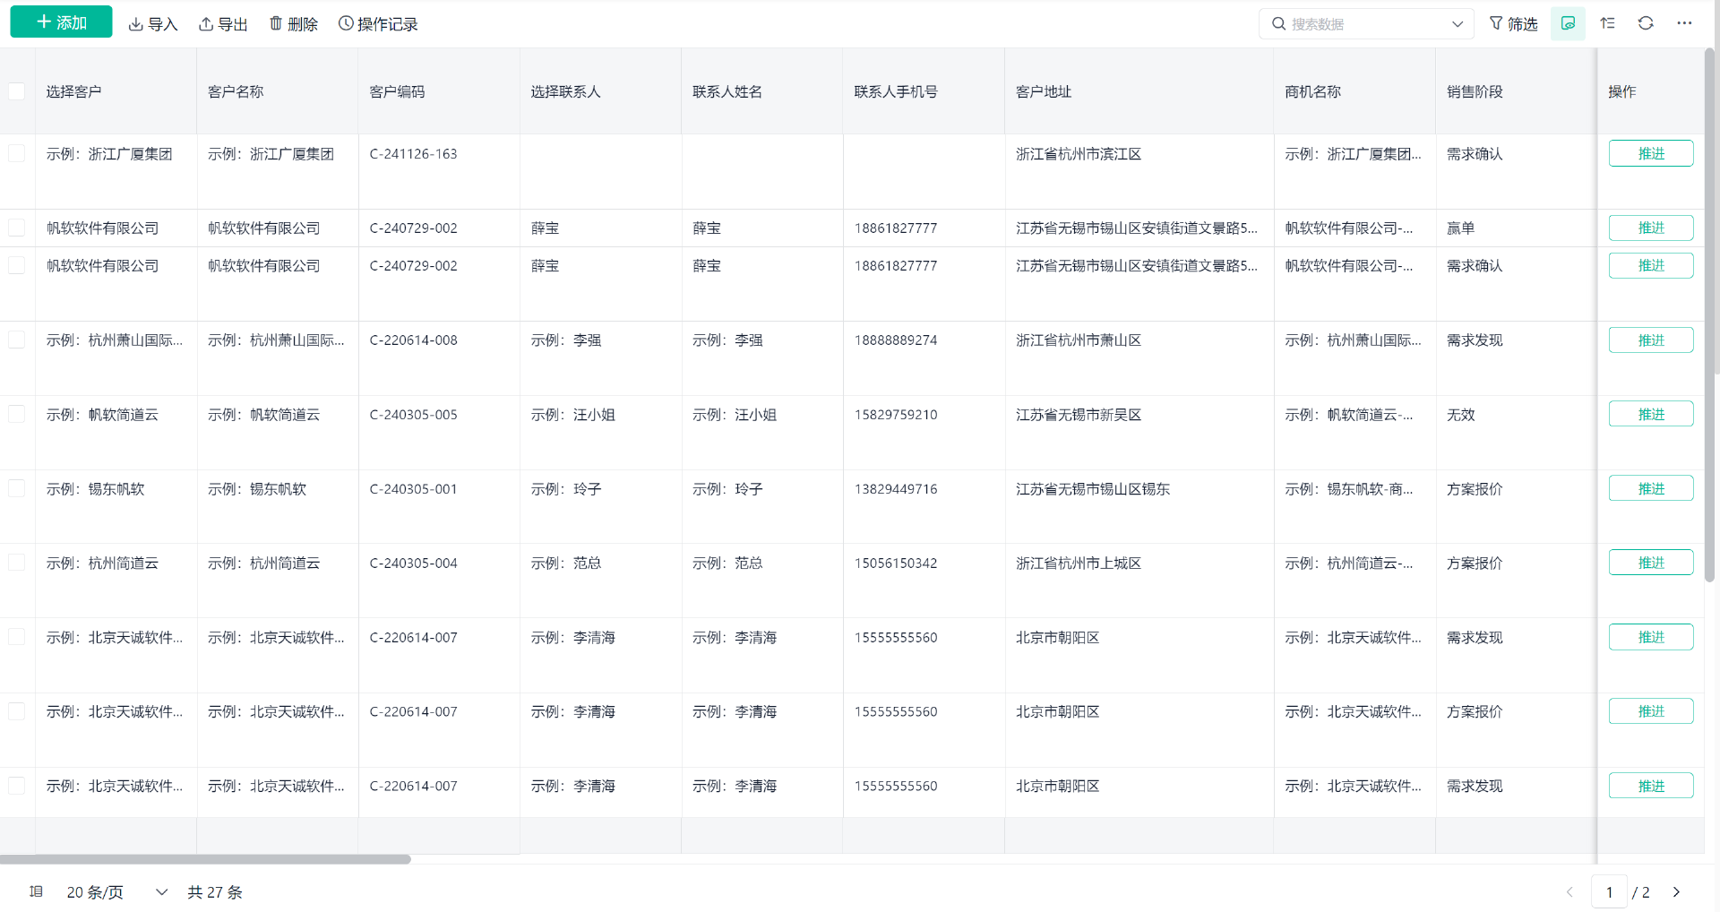Click the vertical scrollbar thumb
Screen dimensions: 1720x912
click(x=1709, y=314)
